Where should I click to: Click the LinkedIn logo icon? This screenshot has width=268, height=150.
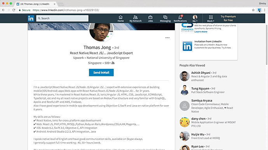pos(31,19)
